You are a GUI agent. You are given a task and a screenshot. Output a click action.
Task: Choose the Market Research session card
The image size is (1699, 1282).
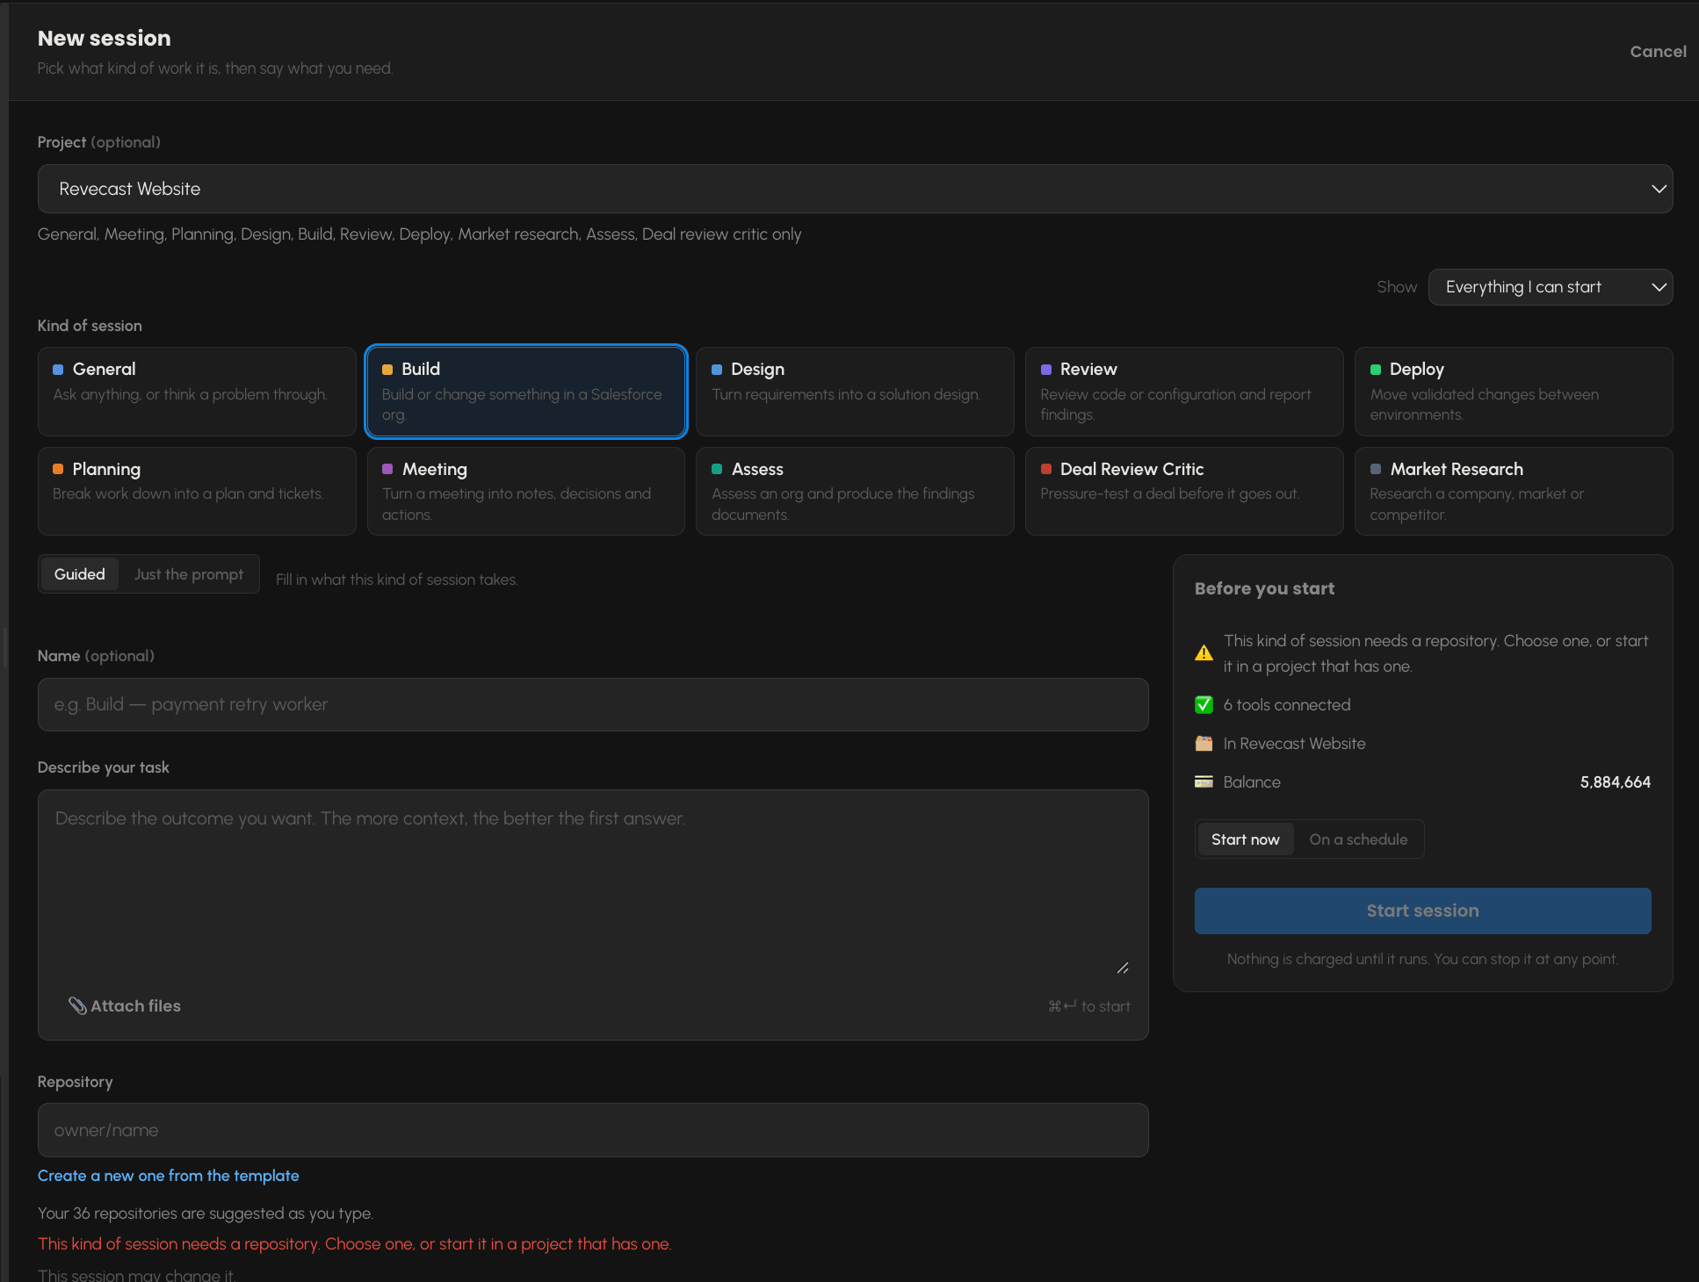click(x=1514, y=492)
